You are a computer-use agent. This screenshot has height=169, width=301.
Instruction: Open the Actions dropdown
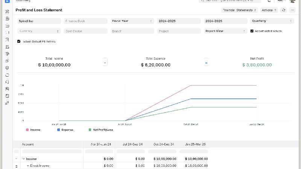point(269,10)
